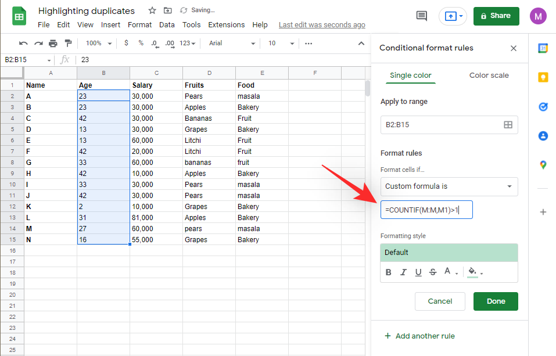The height and width of the screenshot is (356, 556).
Task: Open the fill color picker
Action: (472, 272)
